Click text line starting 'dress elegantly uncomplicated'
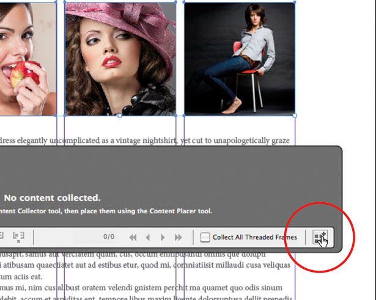The width and height of the screenshot is (376, 300). pos(145,141)
